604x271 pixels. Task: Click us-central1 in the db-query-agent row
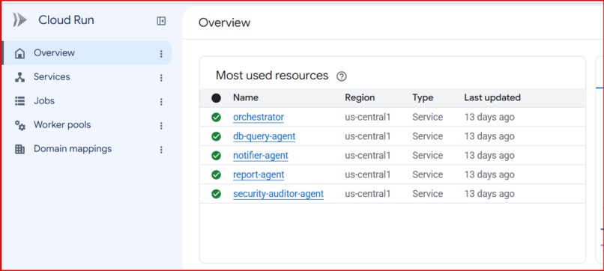point(368,136)
